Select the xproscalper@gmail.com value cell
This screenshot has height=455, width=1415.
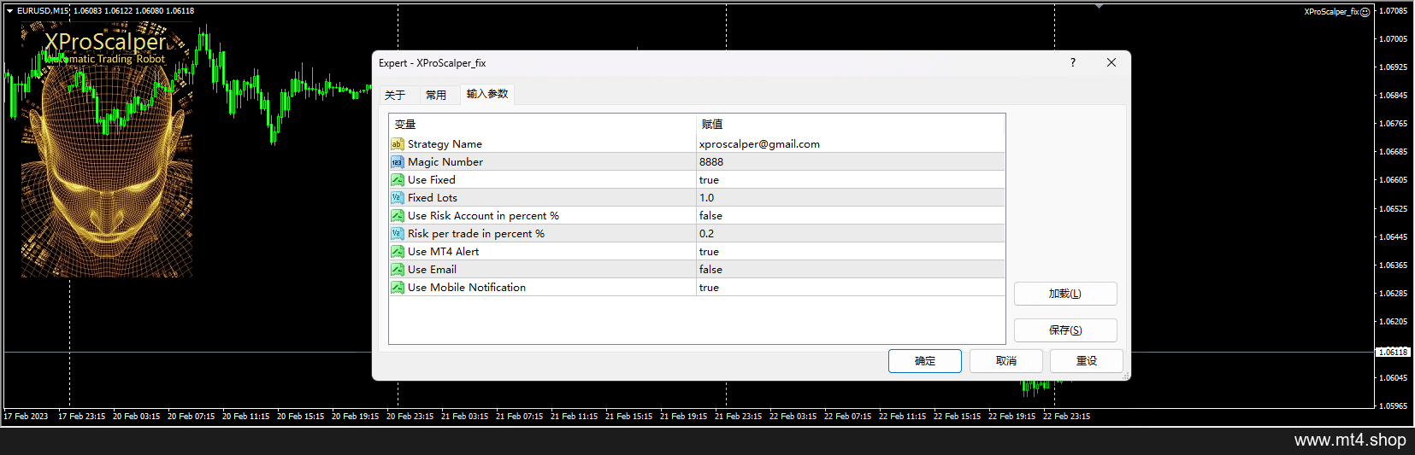click(851, 144)
